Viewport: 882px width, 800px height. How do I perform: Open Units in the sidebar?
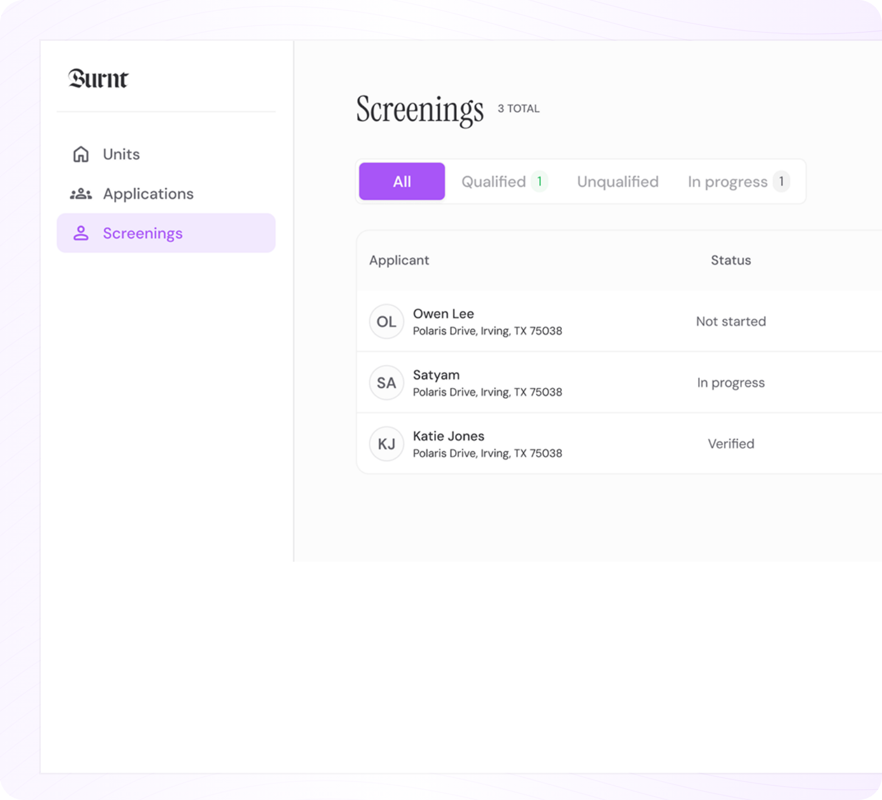(x=166, y=154)
